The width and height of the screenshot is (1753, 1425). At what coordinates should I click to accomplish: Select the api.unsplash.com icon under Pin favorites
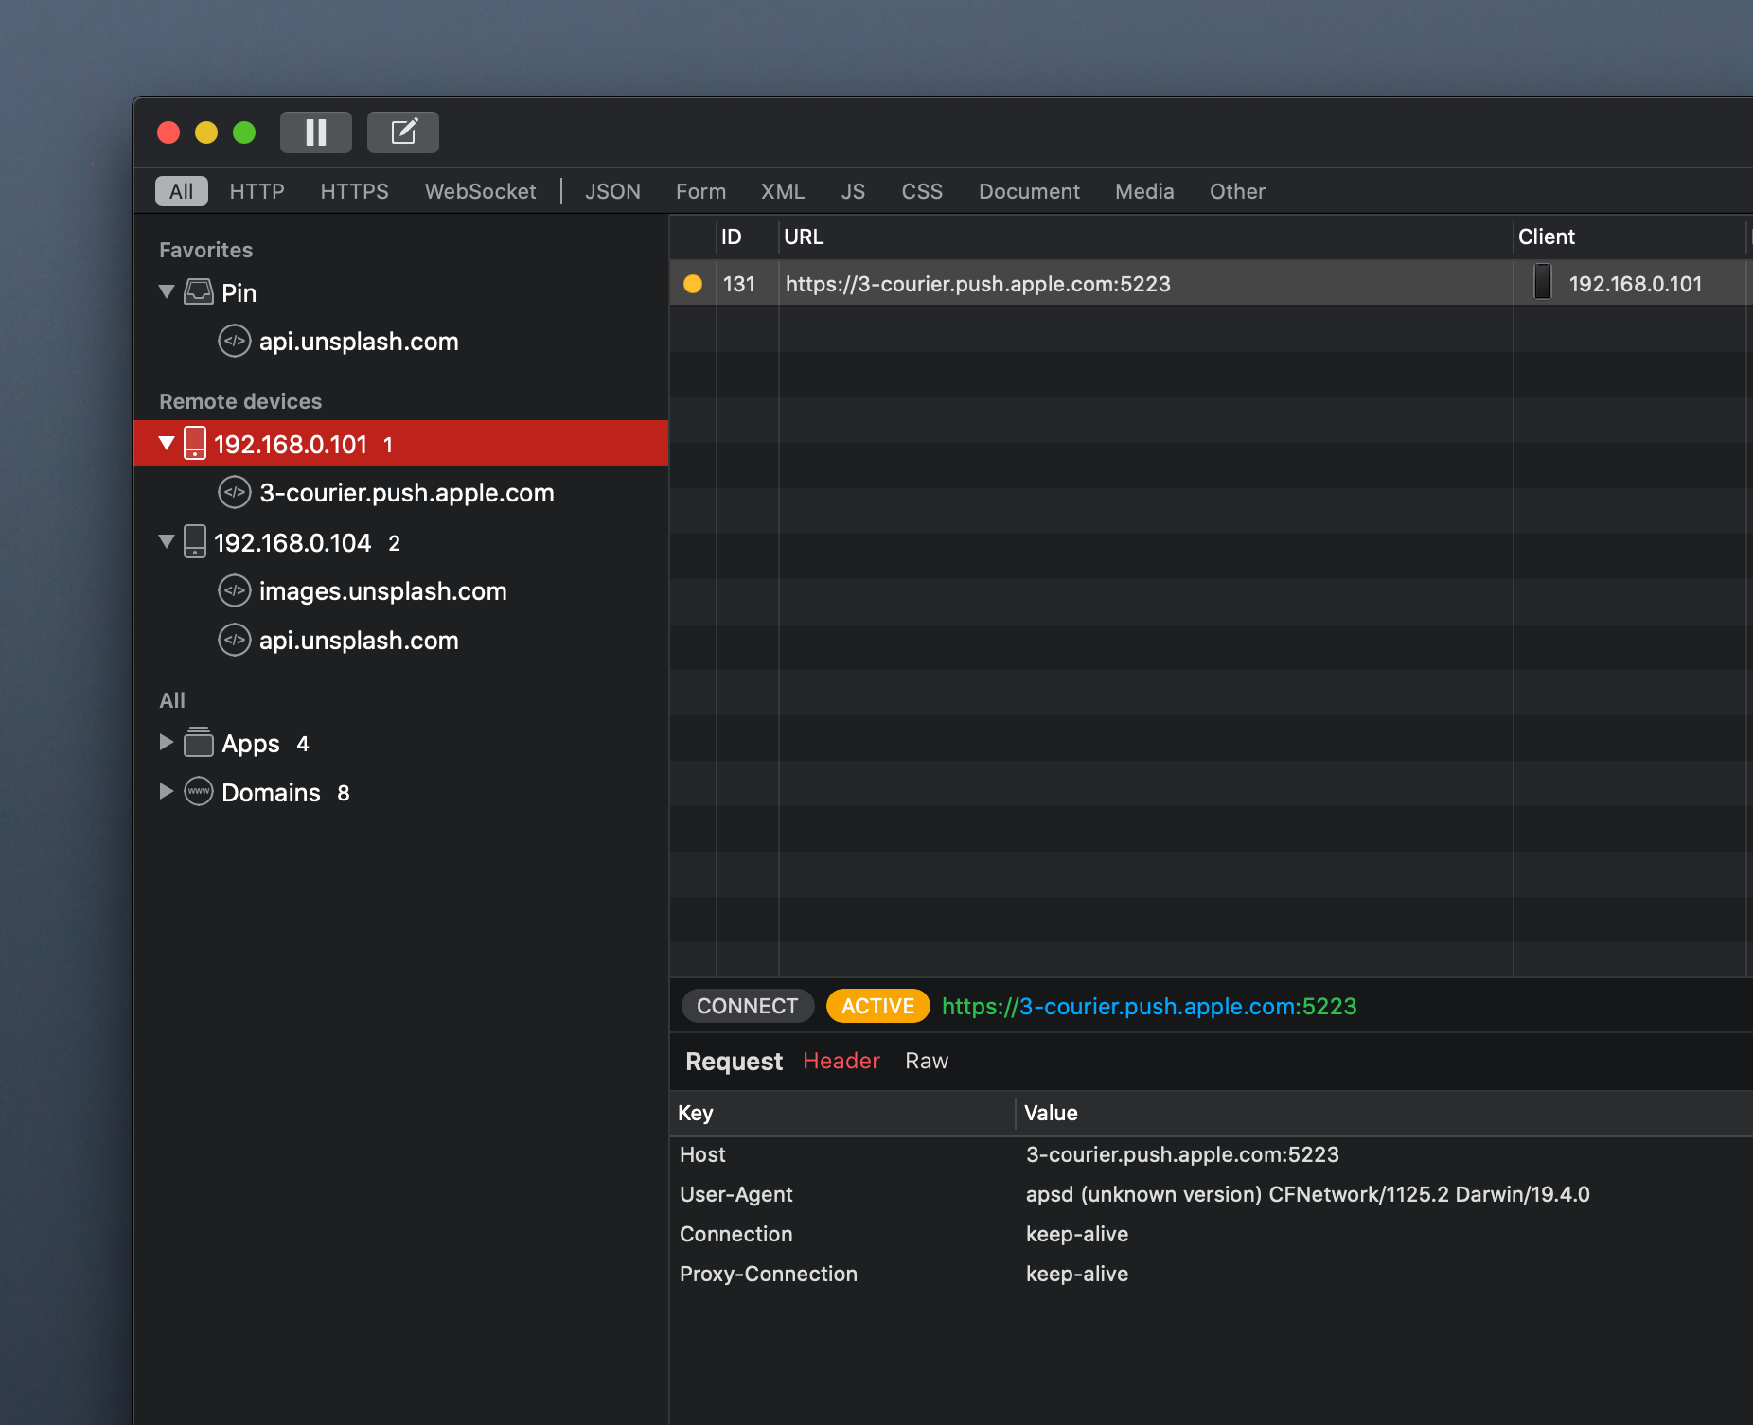[x=234, y=342]
